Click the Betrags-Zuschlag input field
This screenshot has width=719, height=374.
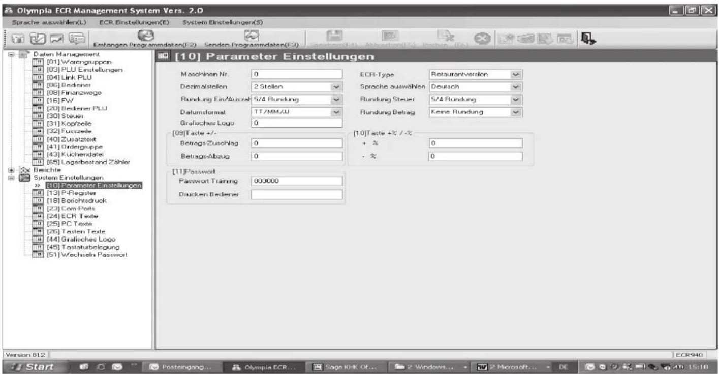(297, 144)
